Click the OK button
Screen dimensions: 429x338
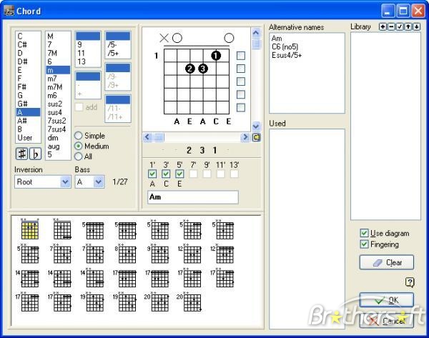[386, 300]
